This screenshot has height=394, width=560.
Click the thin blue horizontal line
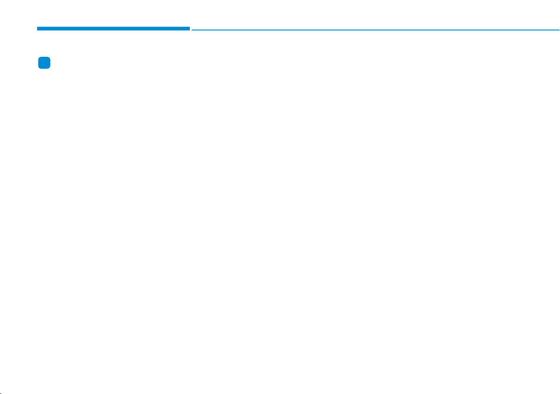pos(376,30)
